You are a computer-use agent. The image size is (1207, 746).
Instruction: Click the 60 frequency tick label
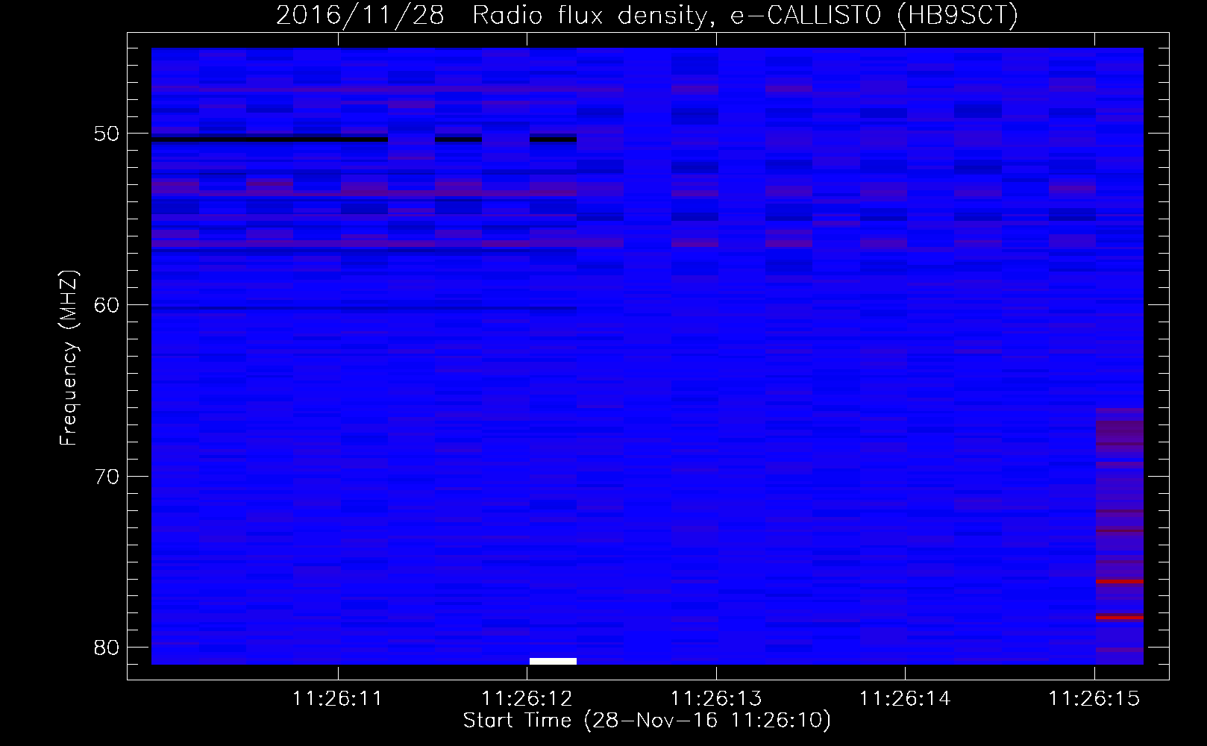pos(107,305)
